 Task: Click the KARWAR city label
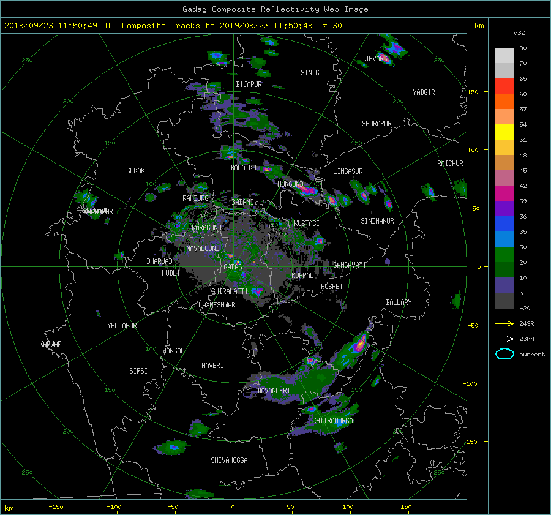pyautogui.click(x=50, y=344)
